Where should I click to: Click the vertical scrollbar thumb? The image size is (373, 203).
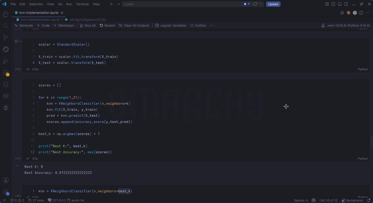[x=371, y=142]
